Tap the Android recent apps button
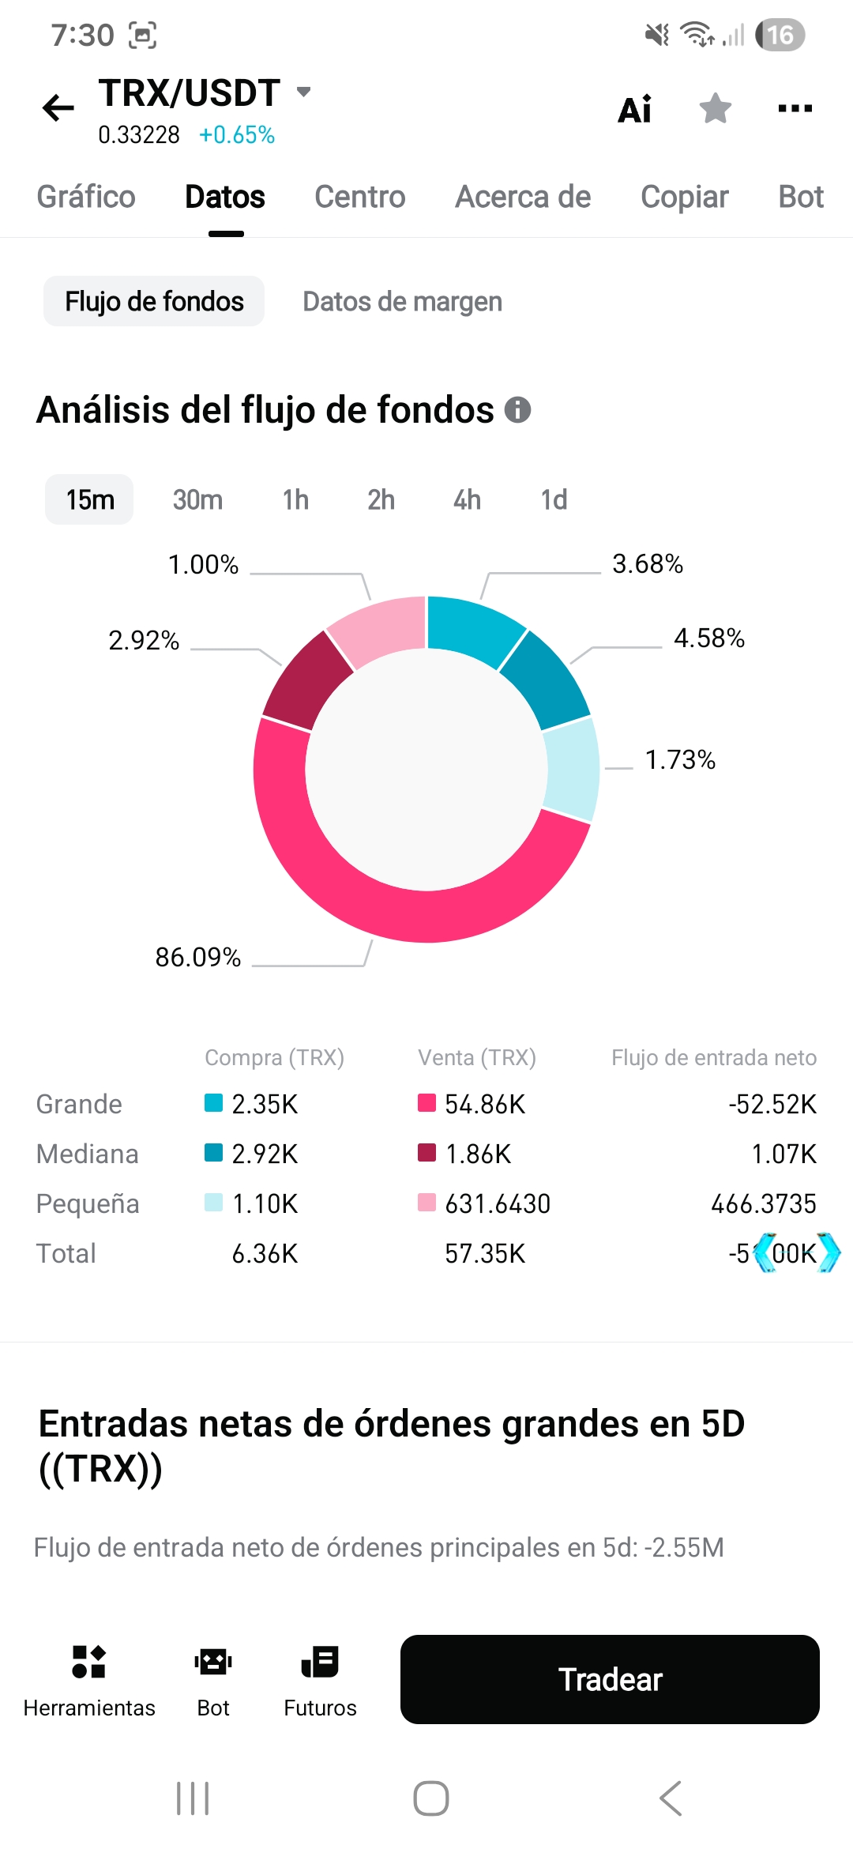853x1849 pixels. coord(193,1798)
